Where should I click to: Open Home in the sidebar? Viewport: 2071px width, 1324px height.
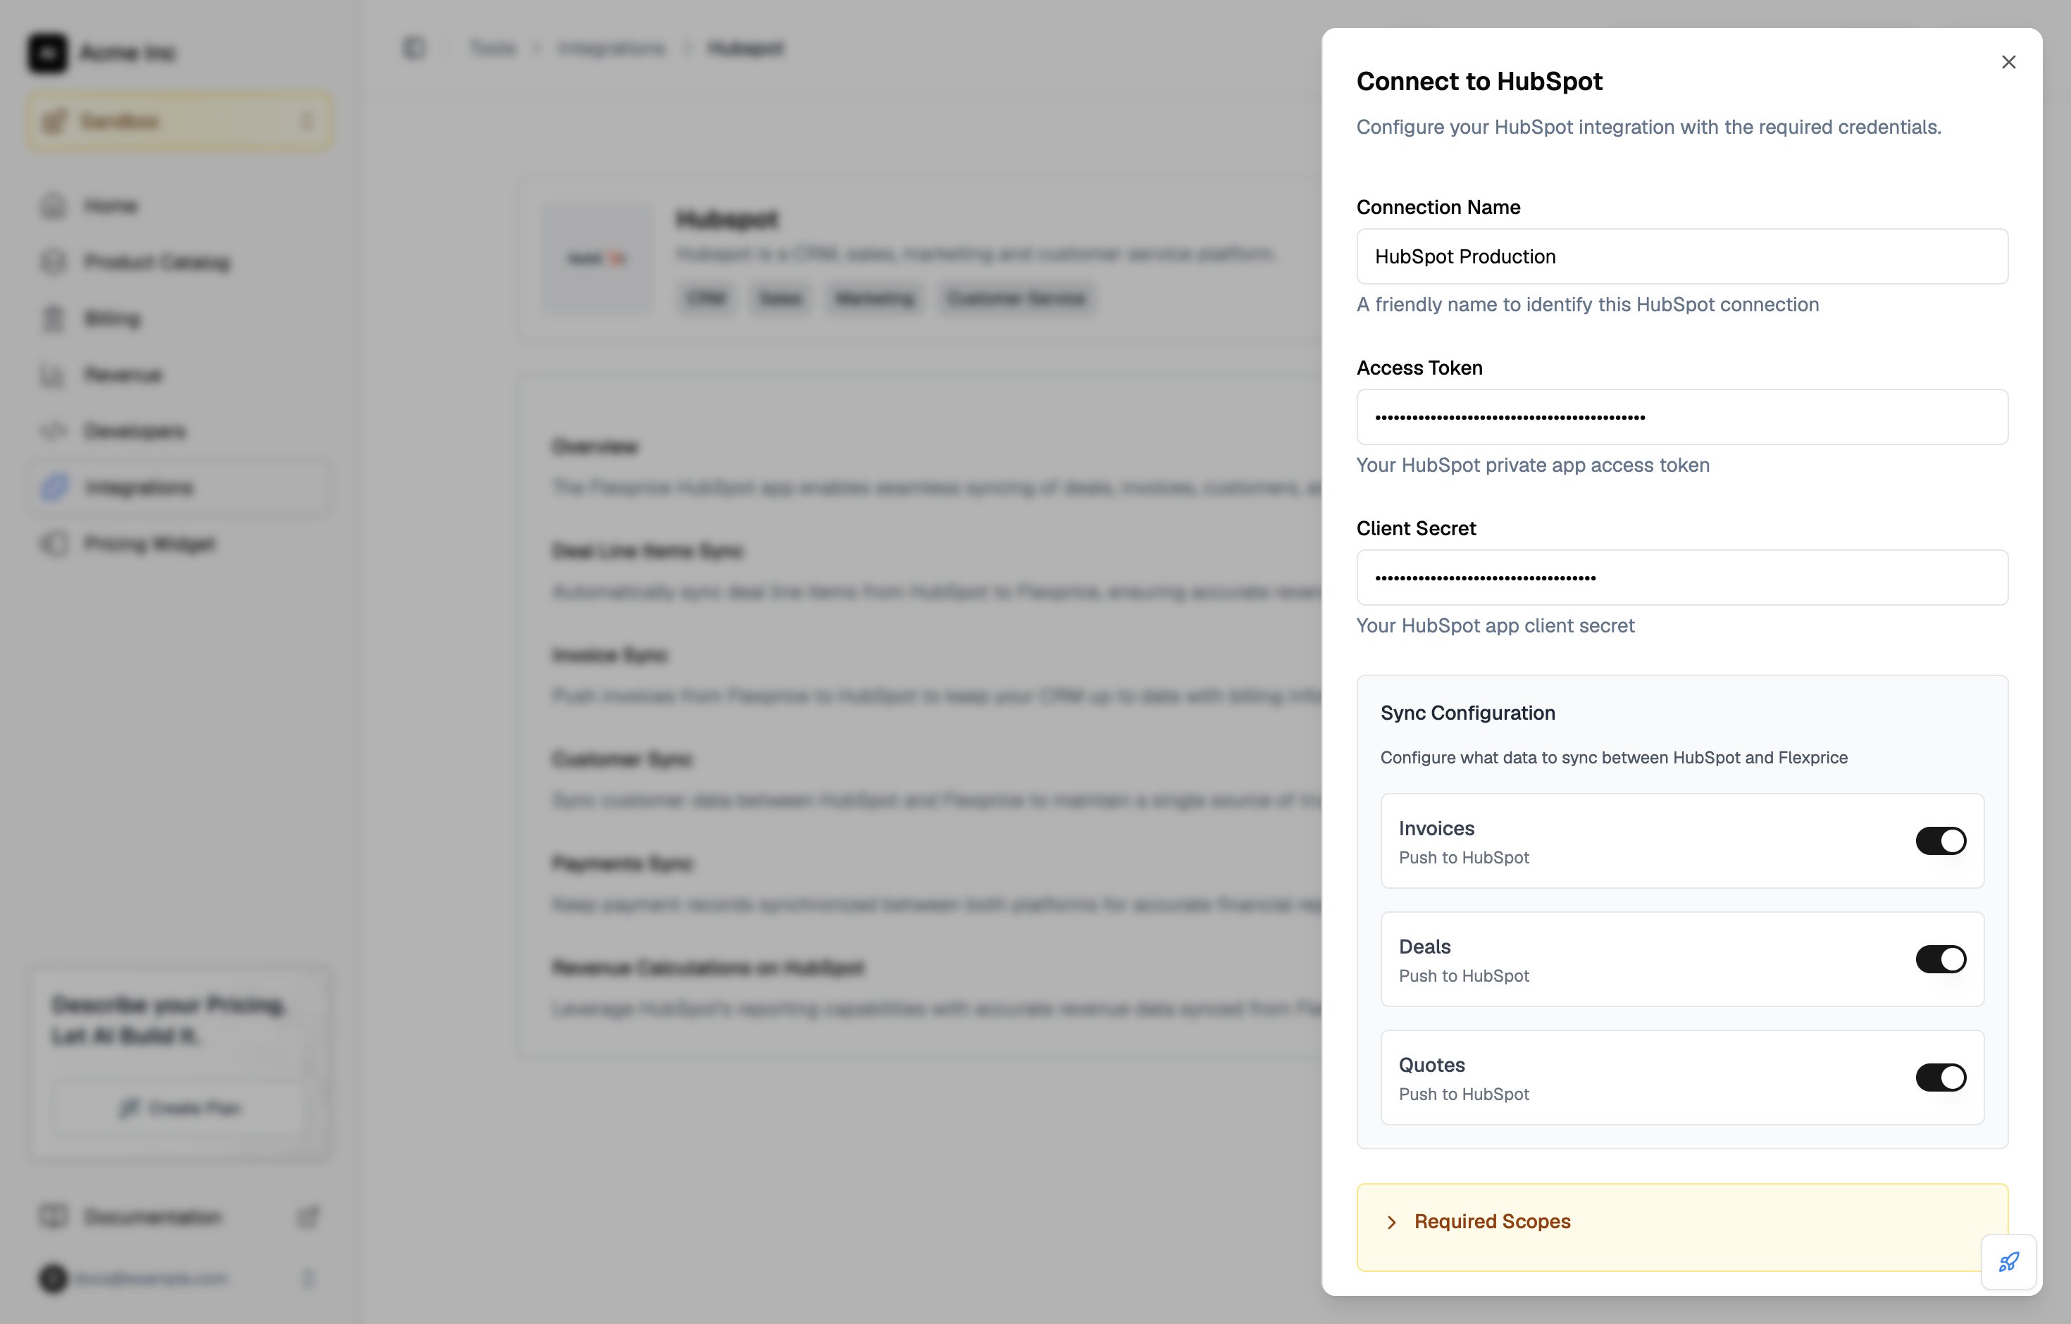coord(180,206)
